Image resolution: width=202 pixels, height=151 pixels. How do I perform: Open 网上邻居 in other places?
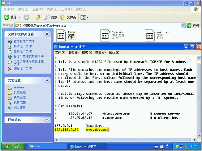[x=19, y=107]
